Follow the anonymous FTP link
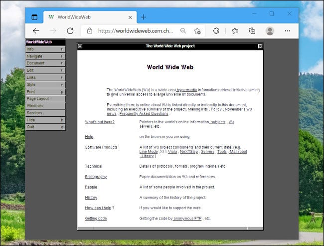Image resolution: width=324 pixels, height=246 pixels. click(x=187, y=219)
